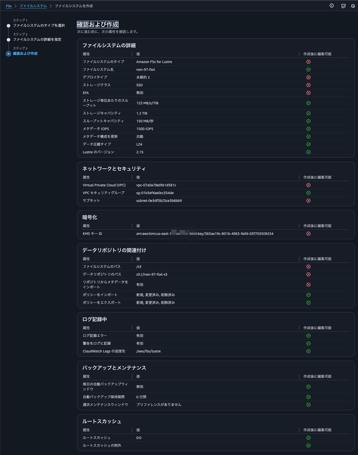Click the 確認および作成 step label in sidebar
Screen dimensions: 358x455
25,54
